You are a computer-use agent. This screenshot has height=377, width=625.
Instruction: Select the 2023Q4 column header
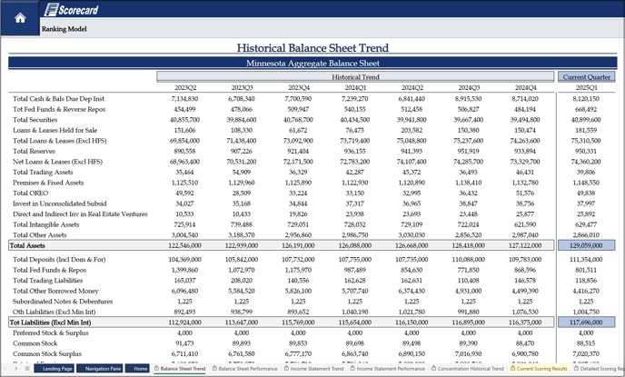click(x=299, y=88)
